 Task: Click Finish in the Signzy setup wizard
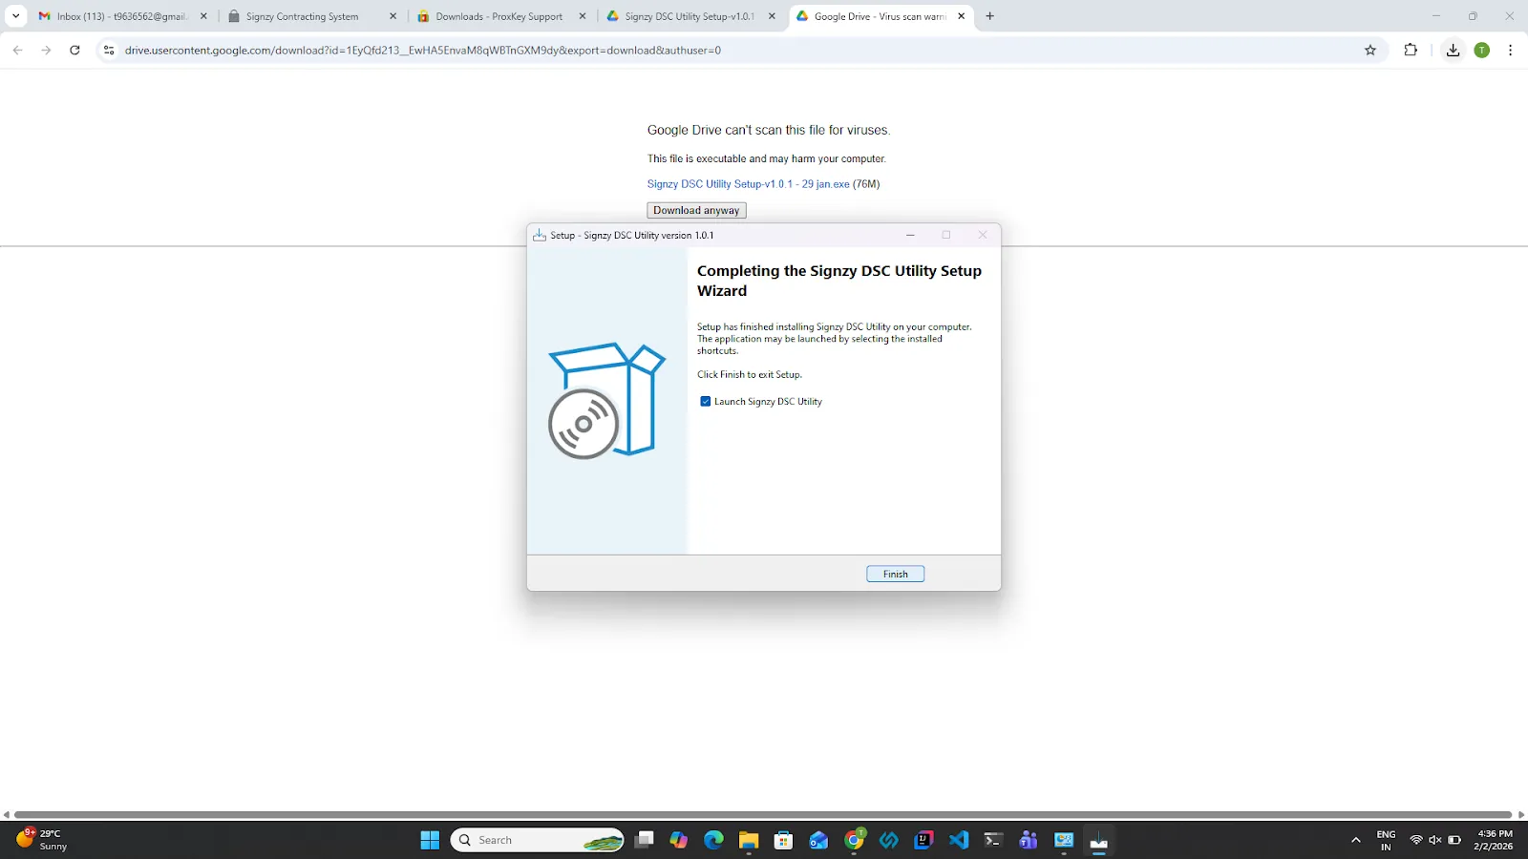[895, 574]
